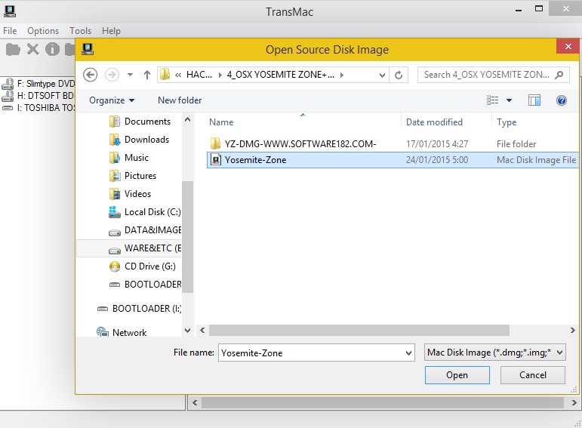Expand the arrow after 4_OSX YOSEMITE ZONE+
Screen dimensions: 582x428
(x=342, y=75)
